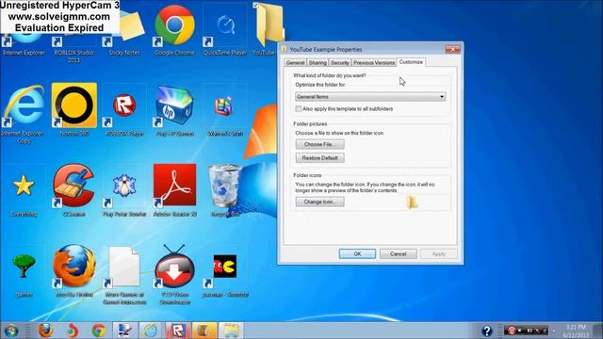Switch to the Sharing tab
The width and height of the screenshot is (603, 339).
coord(318,63)
